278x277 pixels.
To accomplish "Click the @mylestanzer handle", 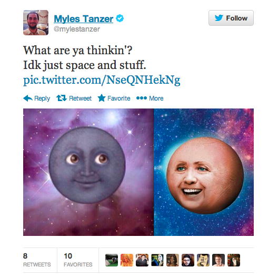I will (x=77, y=29).
